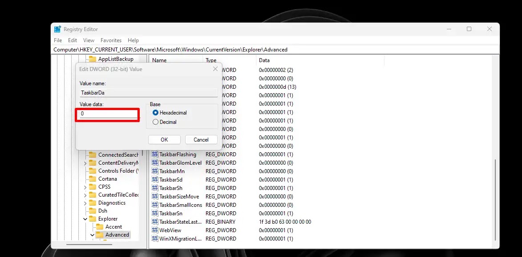Select the TaskbarSmallIcons value icon

[x=154, y=205]
